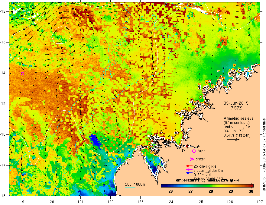Click the white closed sea level contour near 120E
266x205 pixels.
point(61,35)
